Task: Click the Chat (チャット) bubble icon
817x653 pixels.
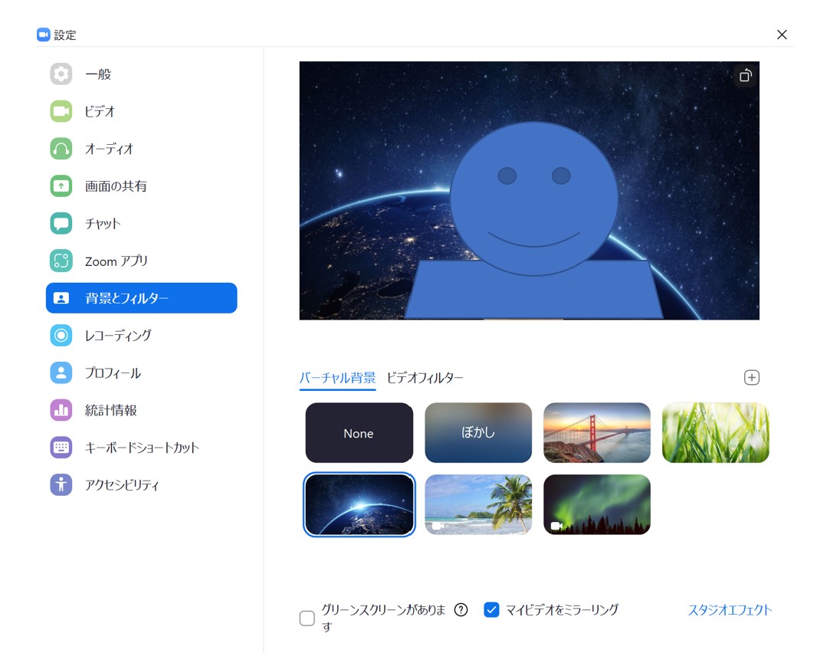Action: (61, 224)
